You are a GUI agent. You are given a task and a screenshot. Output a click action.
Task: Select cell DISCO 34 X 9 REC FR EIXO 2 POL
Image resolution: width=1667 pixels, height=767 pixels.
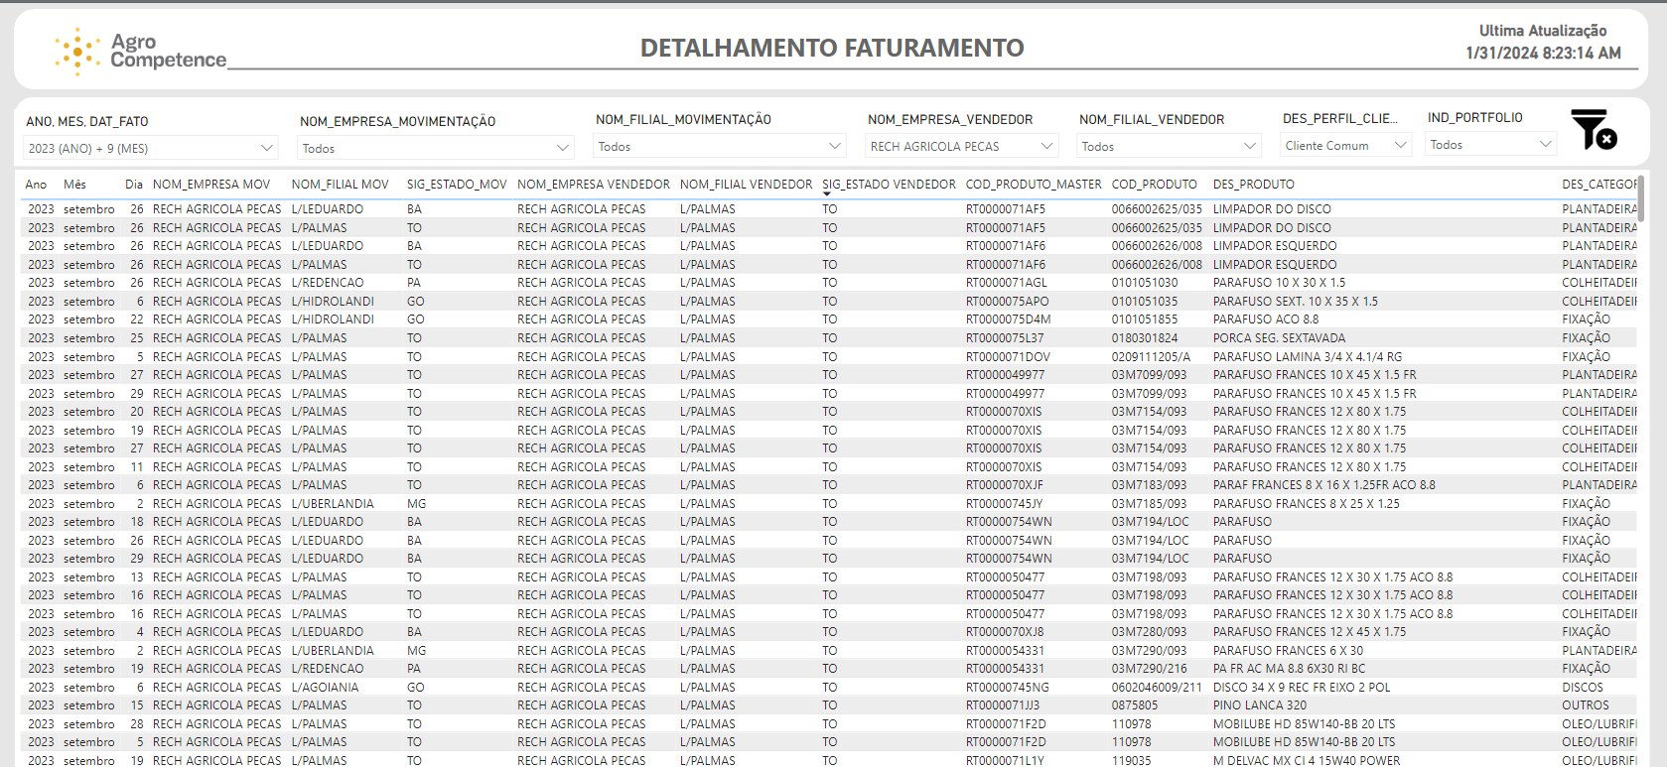tap(1301, 688)
